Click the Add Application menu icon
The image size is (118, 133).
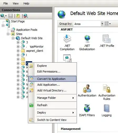pos(31,85)
